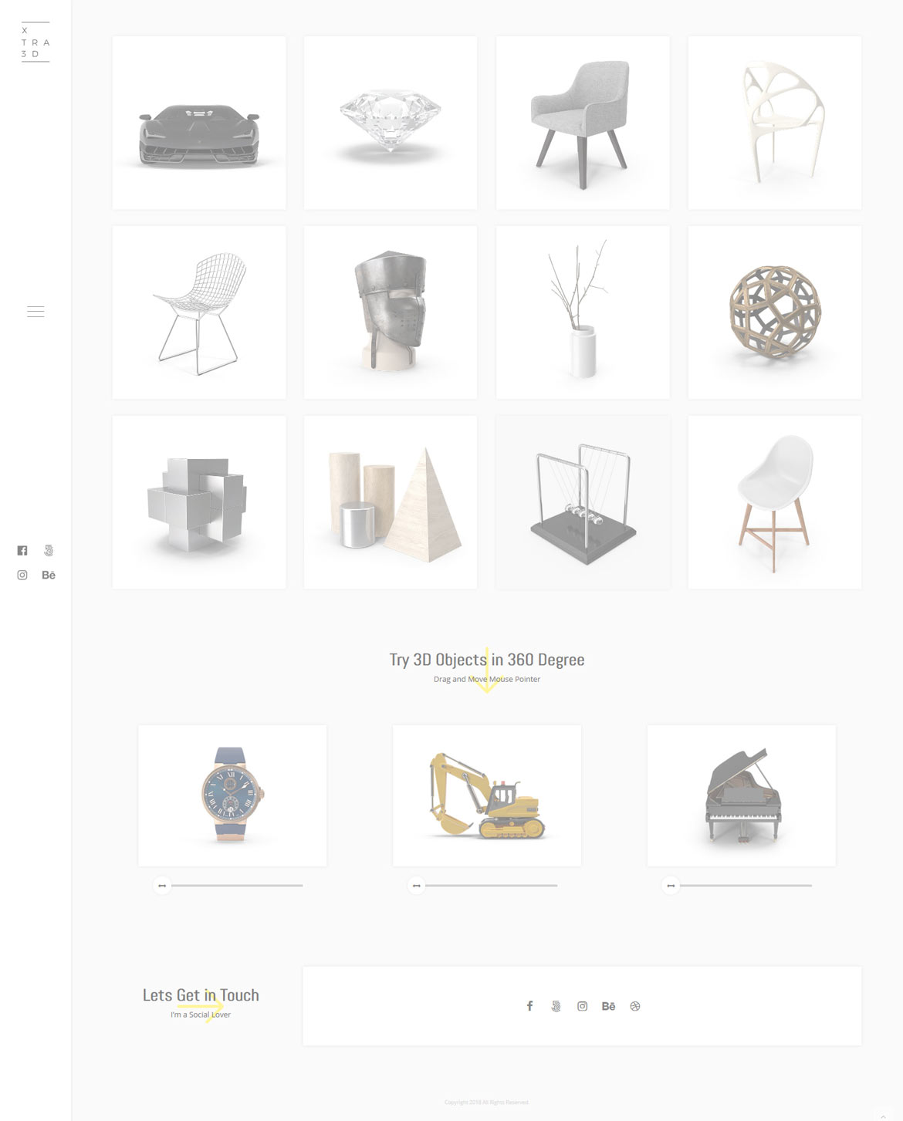Visit Instagram from the Get in Touch panel
The width and height of the screenshot is (903, 1121).
coord(583,1006)
